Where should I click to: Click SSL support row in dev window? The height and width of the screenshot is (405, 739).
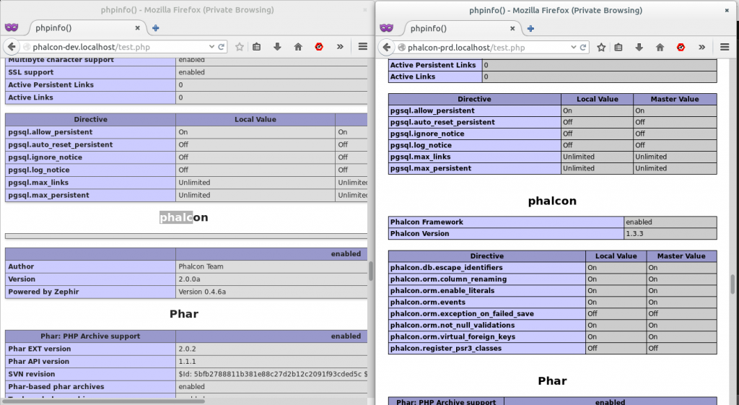click(x=186, y=72)
